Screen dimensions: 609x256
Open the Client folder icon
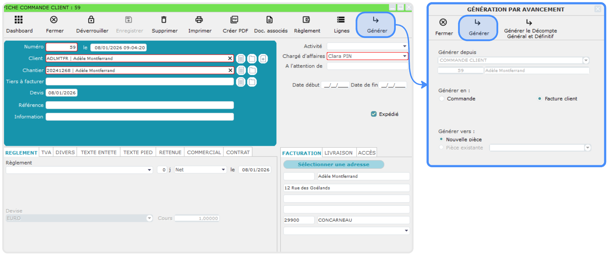(252, 59)
